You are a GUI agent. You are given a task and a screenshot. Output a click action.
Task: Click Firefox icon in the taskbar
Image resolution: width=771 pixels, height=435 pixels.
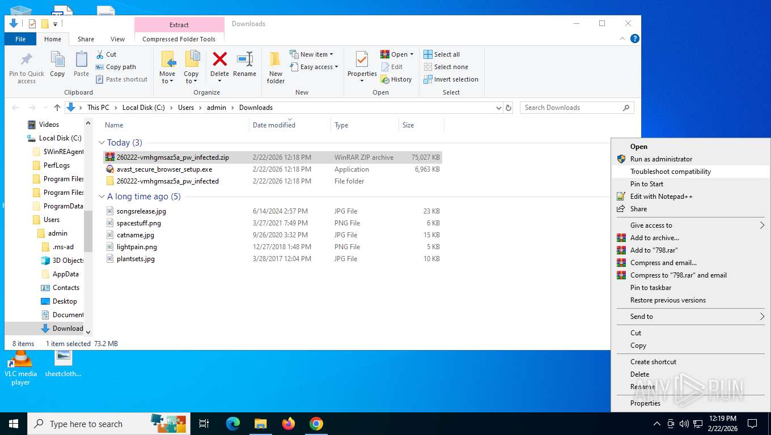coord(289,424)
